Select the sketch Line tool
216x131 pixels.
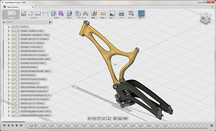tap(31, 14)
